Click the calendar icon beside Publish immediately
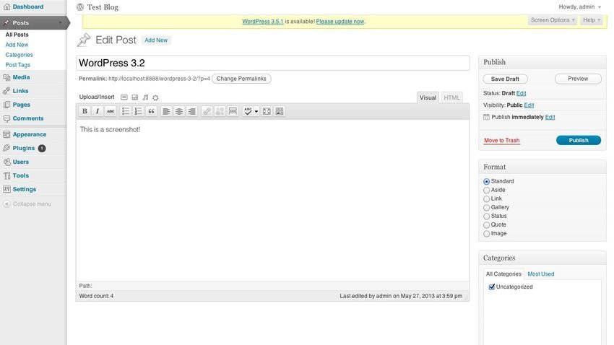Screen dimensions: 614x345 [x=486, y=117]
